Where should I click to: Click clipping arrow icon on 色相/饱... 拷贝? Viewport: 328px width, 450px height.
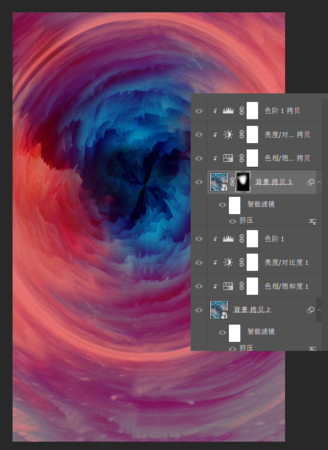215,158
